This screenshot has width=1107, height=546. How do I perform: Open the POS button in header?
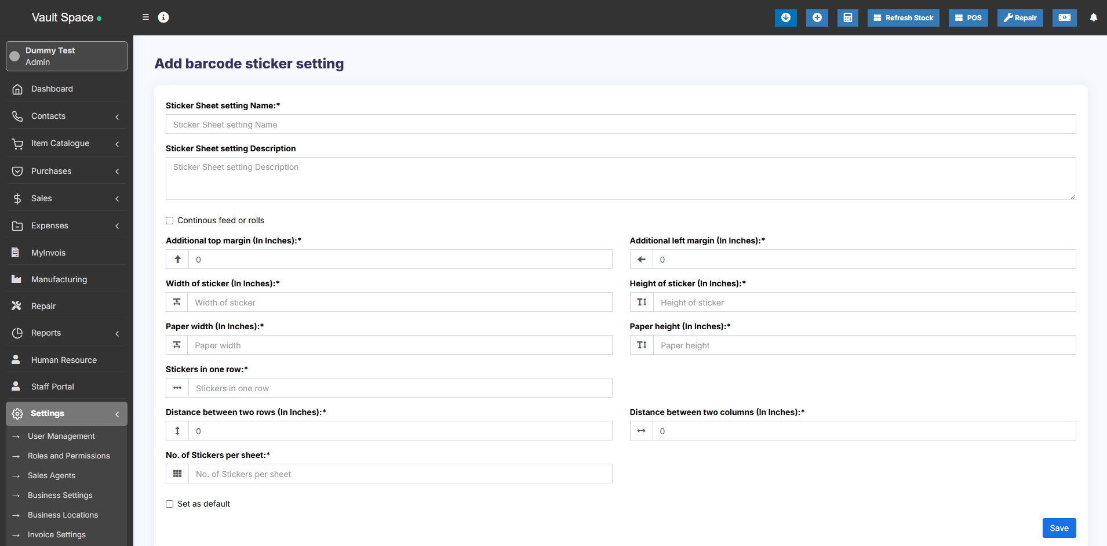coord(968,18)
